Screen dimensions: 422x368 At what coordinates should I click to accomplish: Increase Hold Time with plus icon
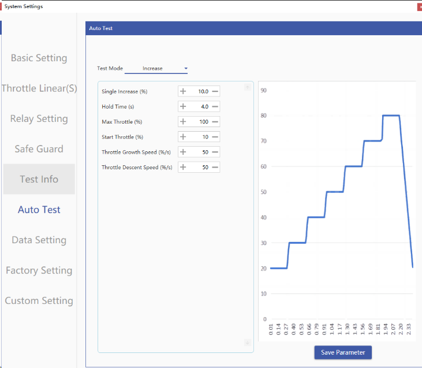pos(183,106)
